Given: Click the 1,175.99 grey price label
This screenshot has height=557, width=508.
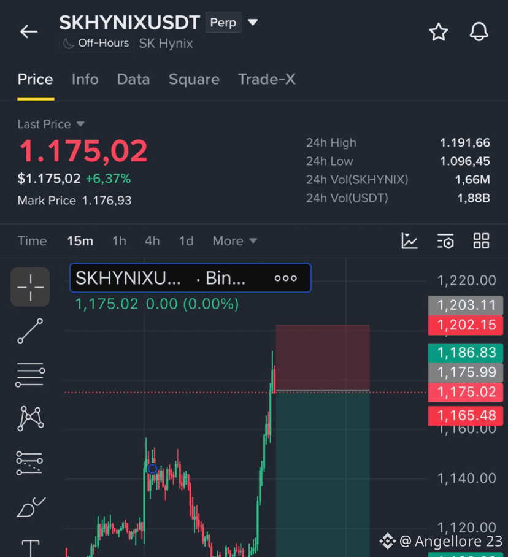Looking at the screenshot, I should click(466, 372).
